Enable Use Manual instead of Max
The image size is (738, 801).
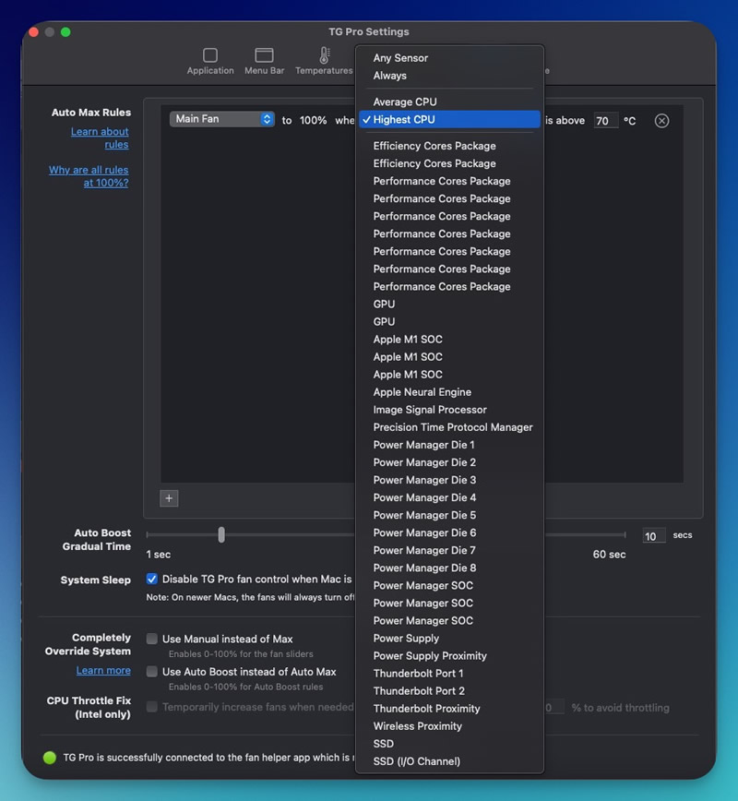(x=151, y=639)
